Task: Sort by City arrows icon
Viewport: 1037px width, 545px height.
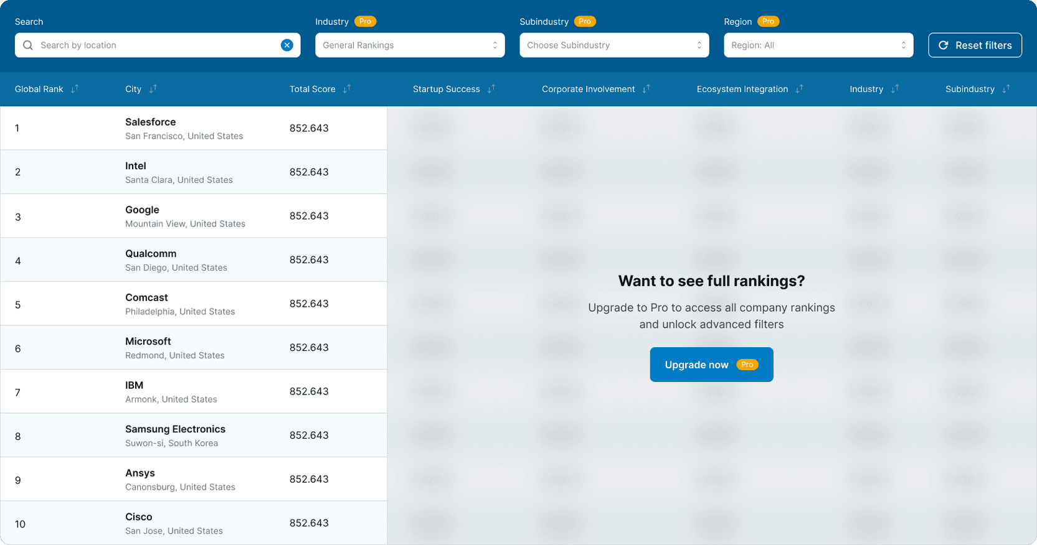Action: (153, 89)
